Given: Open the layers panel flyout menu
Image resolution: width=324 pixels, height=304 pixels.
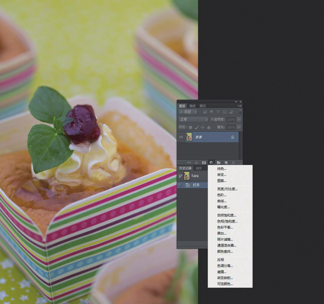Looking at the screenshot, I should 240,106.
